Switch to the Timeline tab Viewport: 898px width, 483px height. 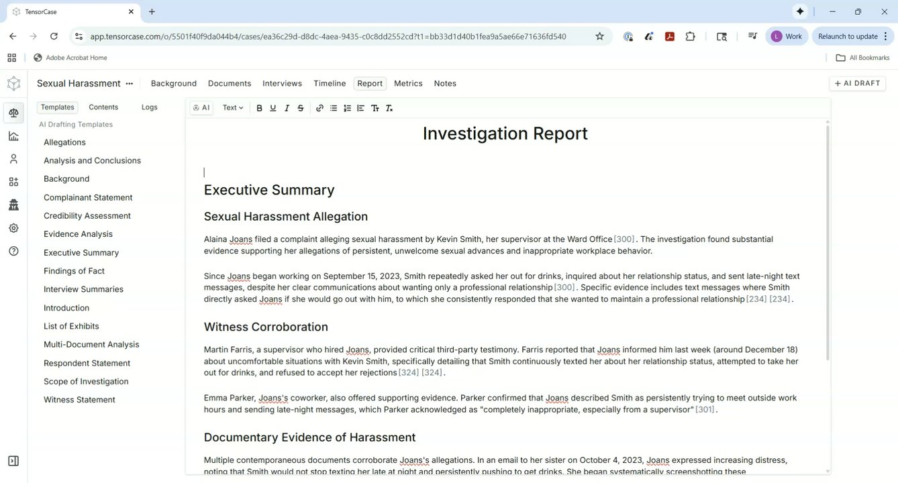[x=330, y=83]
